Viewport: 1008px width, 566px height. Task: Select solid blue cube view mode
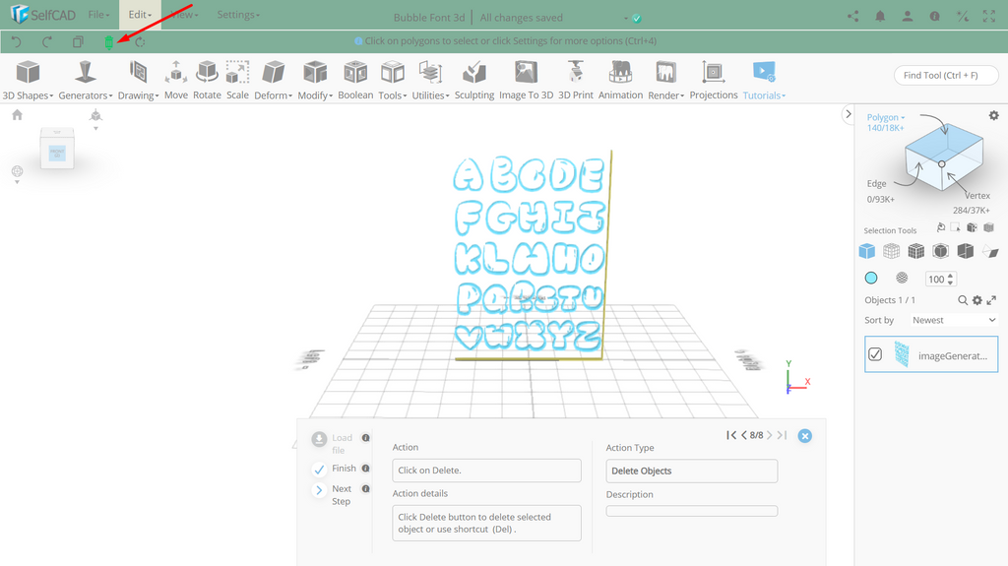pos(866,251)
